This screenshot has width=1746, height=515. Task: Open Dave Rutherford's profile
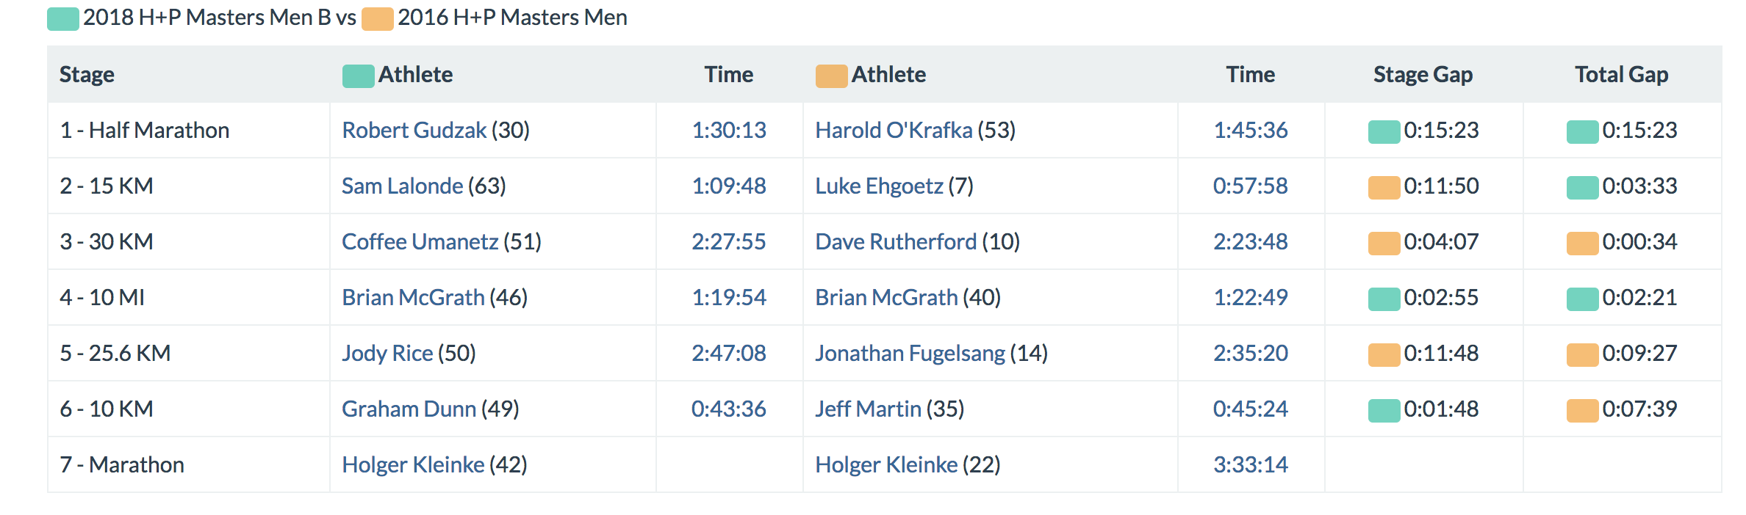[896, 242]
